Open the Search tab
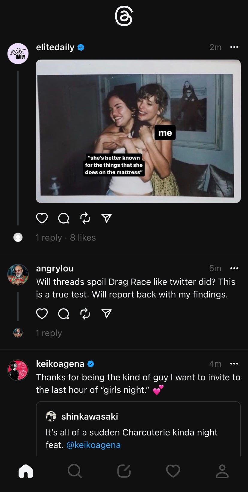This screenshot has height=492, width=248. coord(75,471)
